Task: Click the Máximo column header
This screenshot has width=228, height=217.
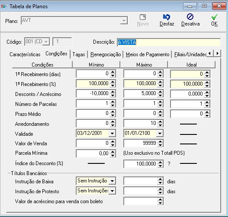Action: pyautogui.click(x=144, y=65)
